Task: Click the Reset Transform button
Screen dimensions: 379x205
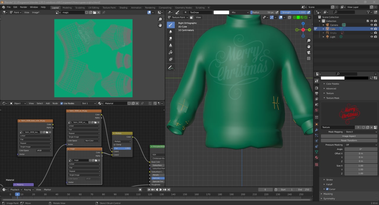Action: [x=349, y=140]
